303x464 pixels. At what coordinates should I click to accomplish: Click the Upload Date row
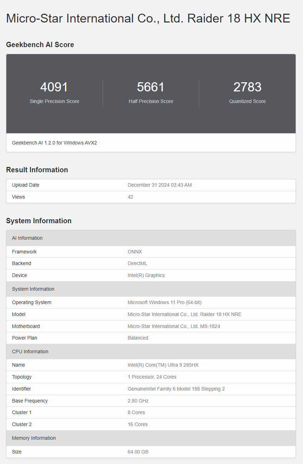coord(151,185)
